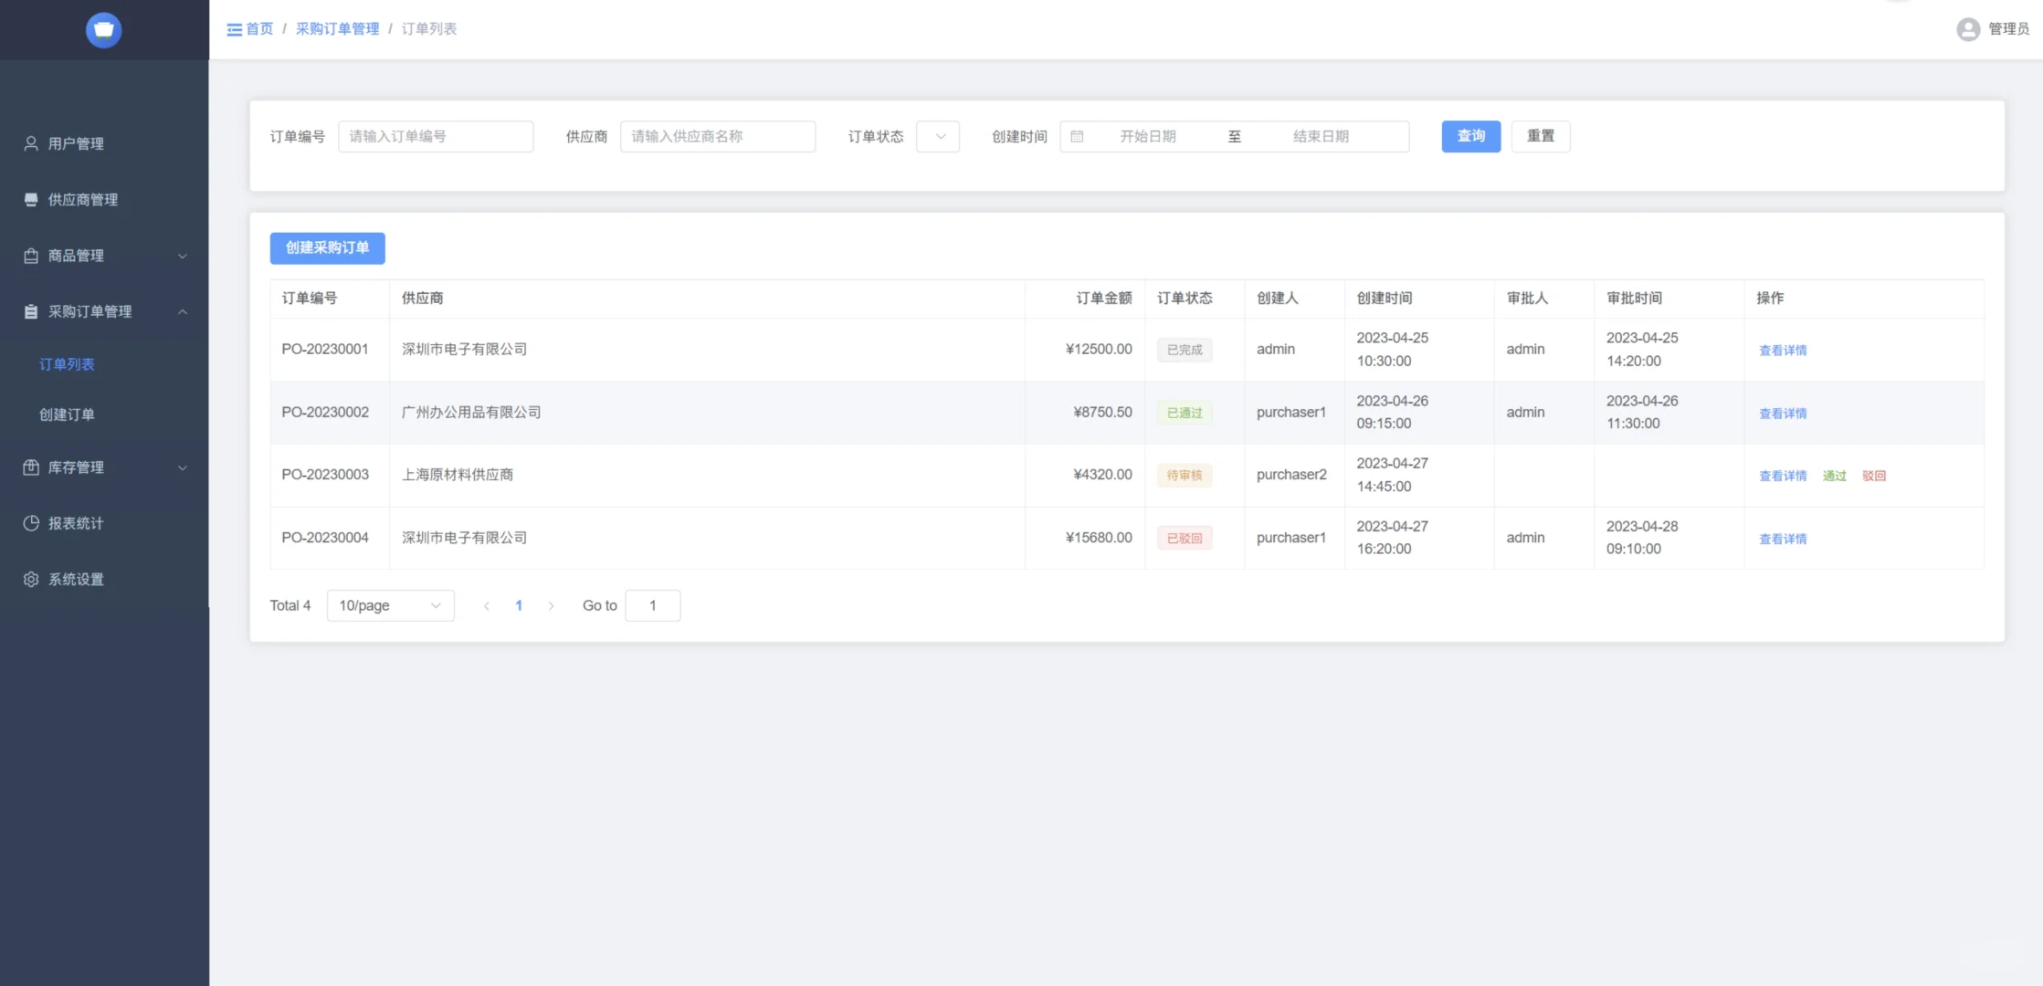Click the 系统设置 gear icon

(x=31, y=579)
